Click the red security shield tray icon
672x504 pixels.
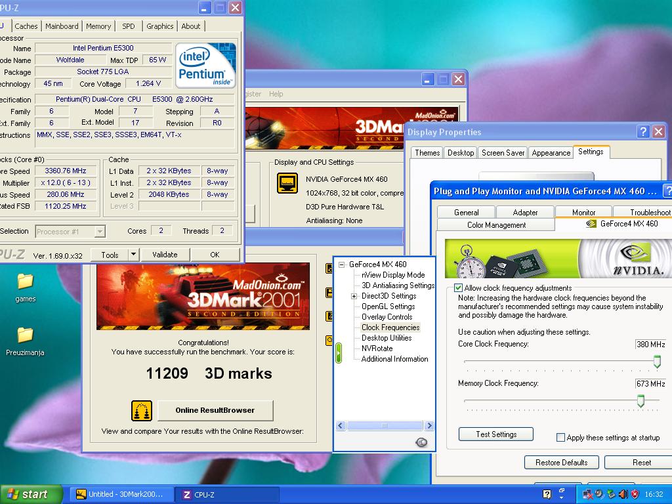pos(635,494)
